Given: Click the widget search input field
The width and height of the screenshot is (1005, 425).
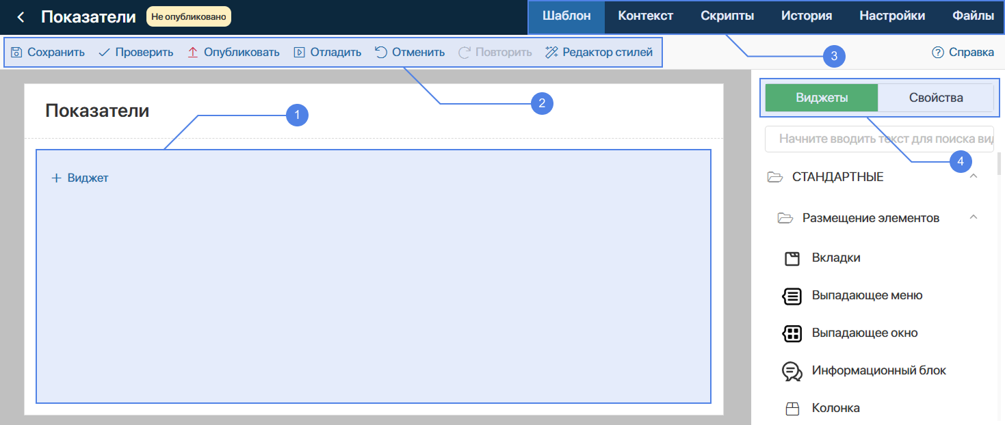Looking at the screenshot, I should [x=879, y=139].
